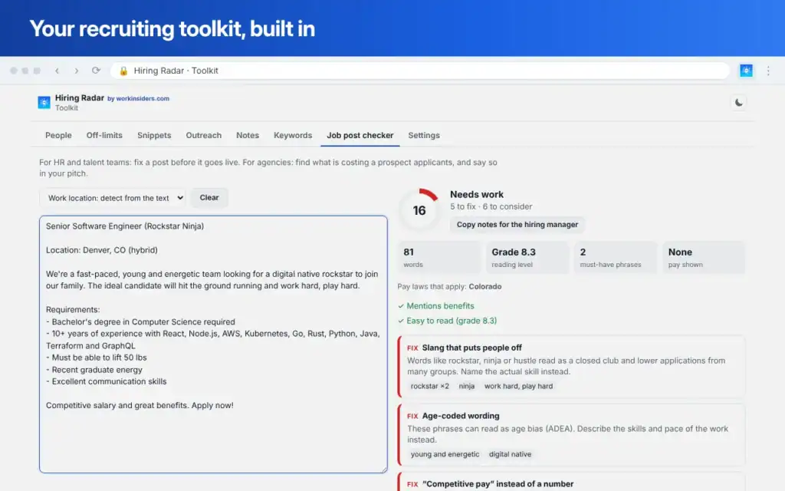The width and height of the screenshot is (785, 491).
Task: Click the 'work hard, play hard' tag
Action: 519,387
